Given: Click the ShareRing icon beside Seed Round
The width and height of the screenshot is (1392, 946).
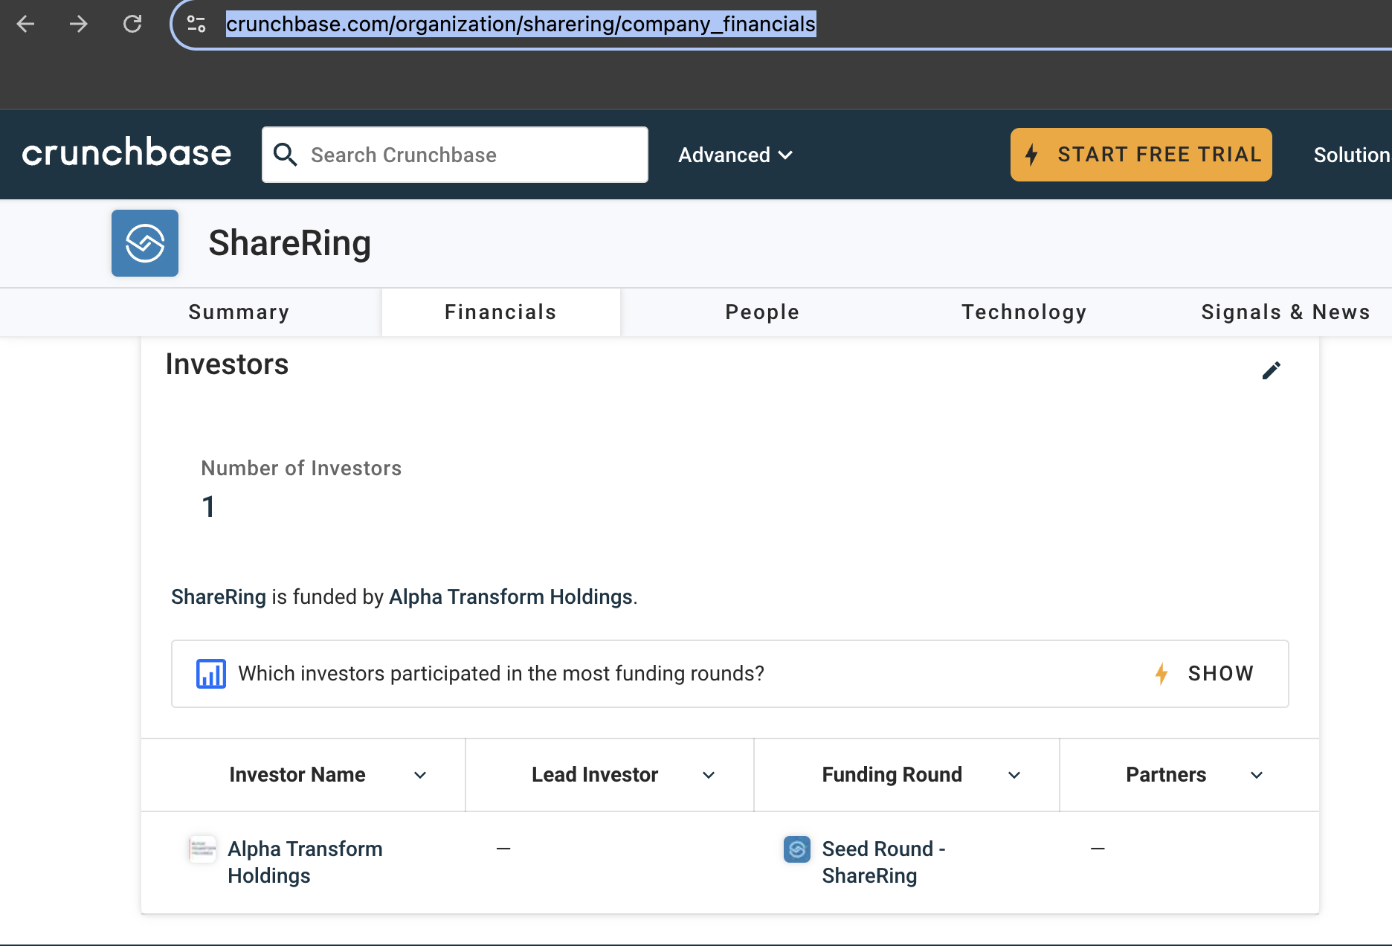Looking at the screenshot, I should (x=797, y=849).
